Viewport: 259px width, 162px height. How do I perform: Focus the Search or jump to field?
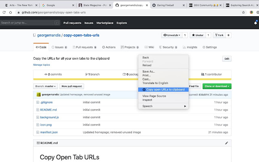pyautogui.click(x=30, y=23)
